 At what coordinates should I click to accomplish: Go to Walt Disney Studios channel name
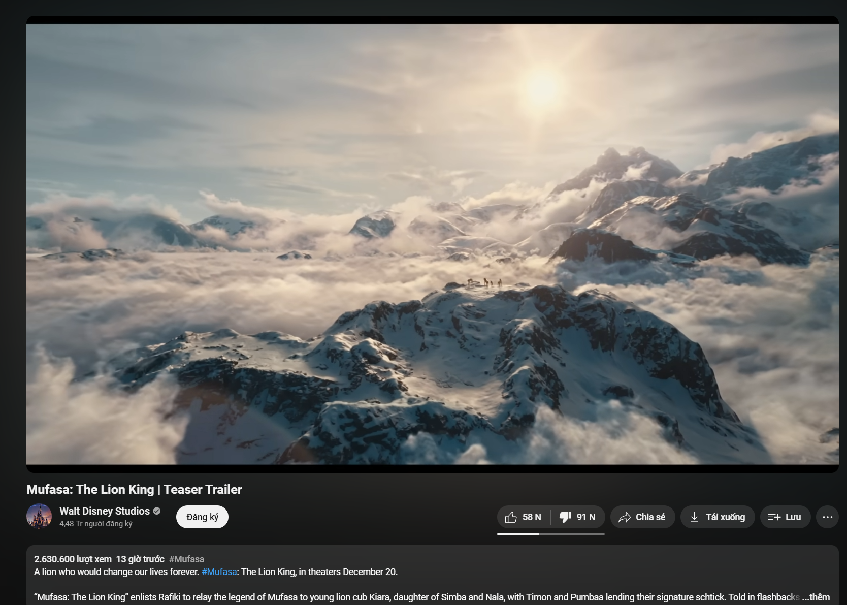(x=105, y=511)
